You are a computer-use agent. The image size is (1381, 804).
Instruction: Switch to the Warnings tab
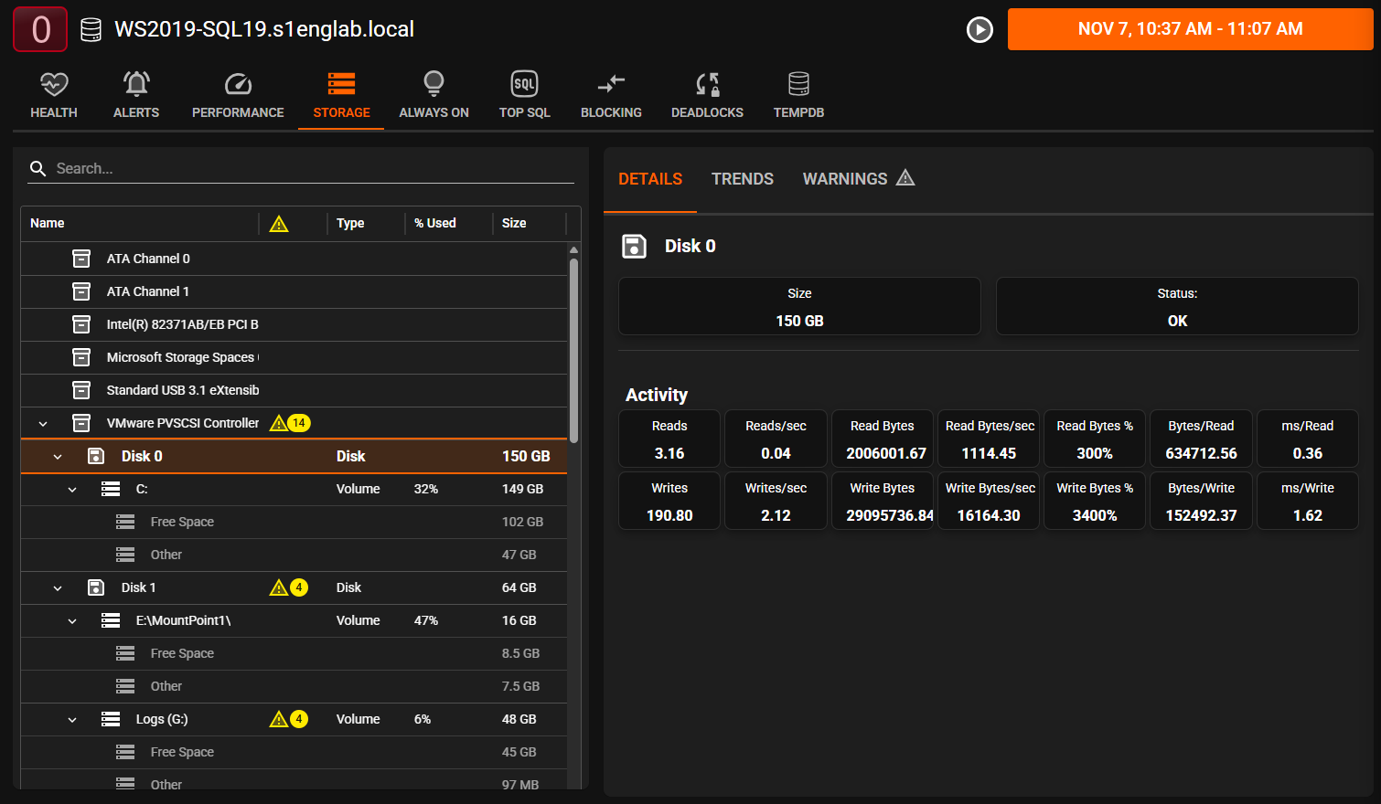click(857, 179)
